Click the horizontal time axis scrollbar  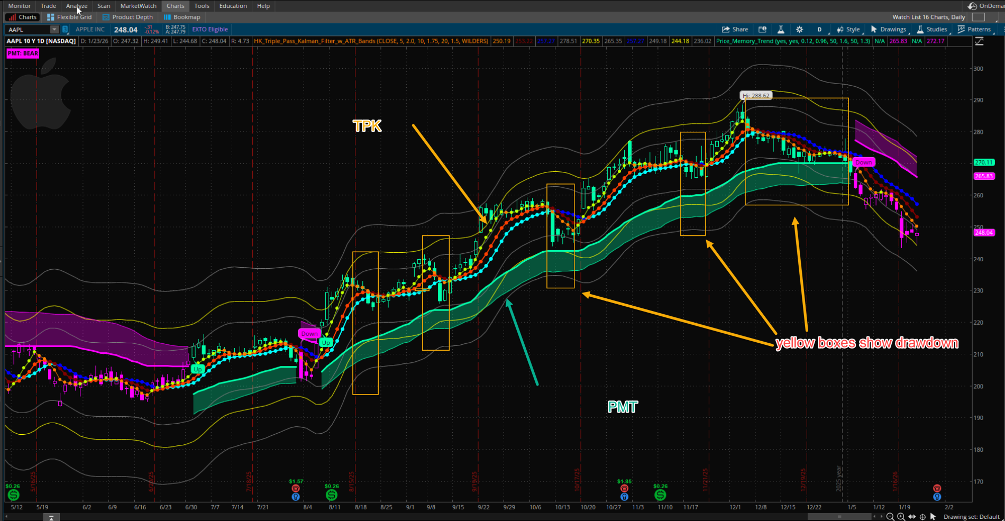(839, 517)
